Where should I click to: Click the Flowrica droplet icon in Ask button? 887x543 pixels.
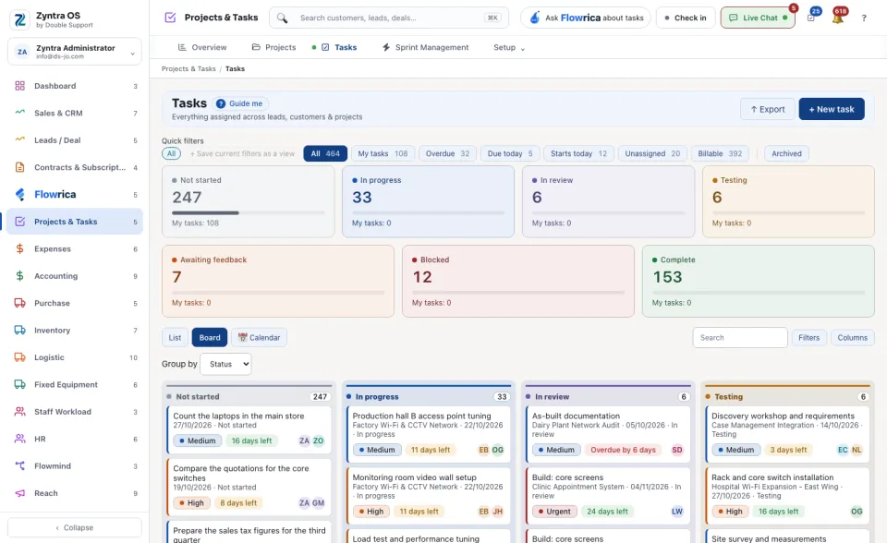click(535, 18)
